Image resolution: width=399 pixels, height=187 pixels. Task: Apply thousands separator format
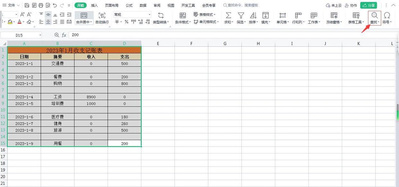(x=134, y=22)
